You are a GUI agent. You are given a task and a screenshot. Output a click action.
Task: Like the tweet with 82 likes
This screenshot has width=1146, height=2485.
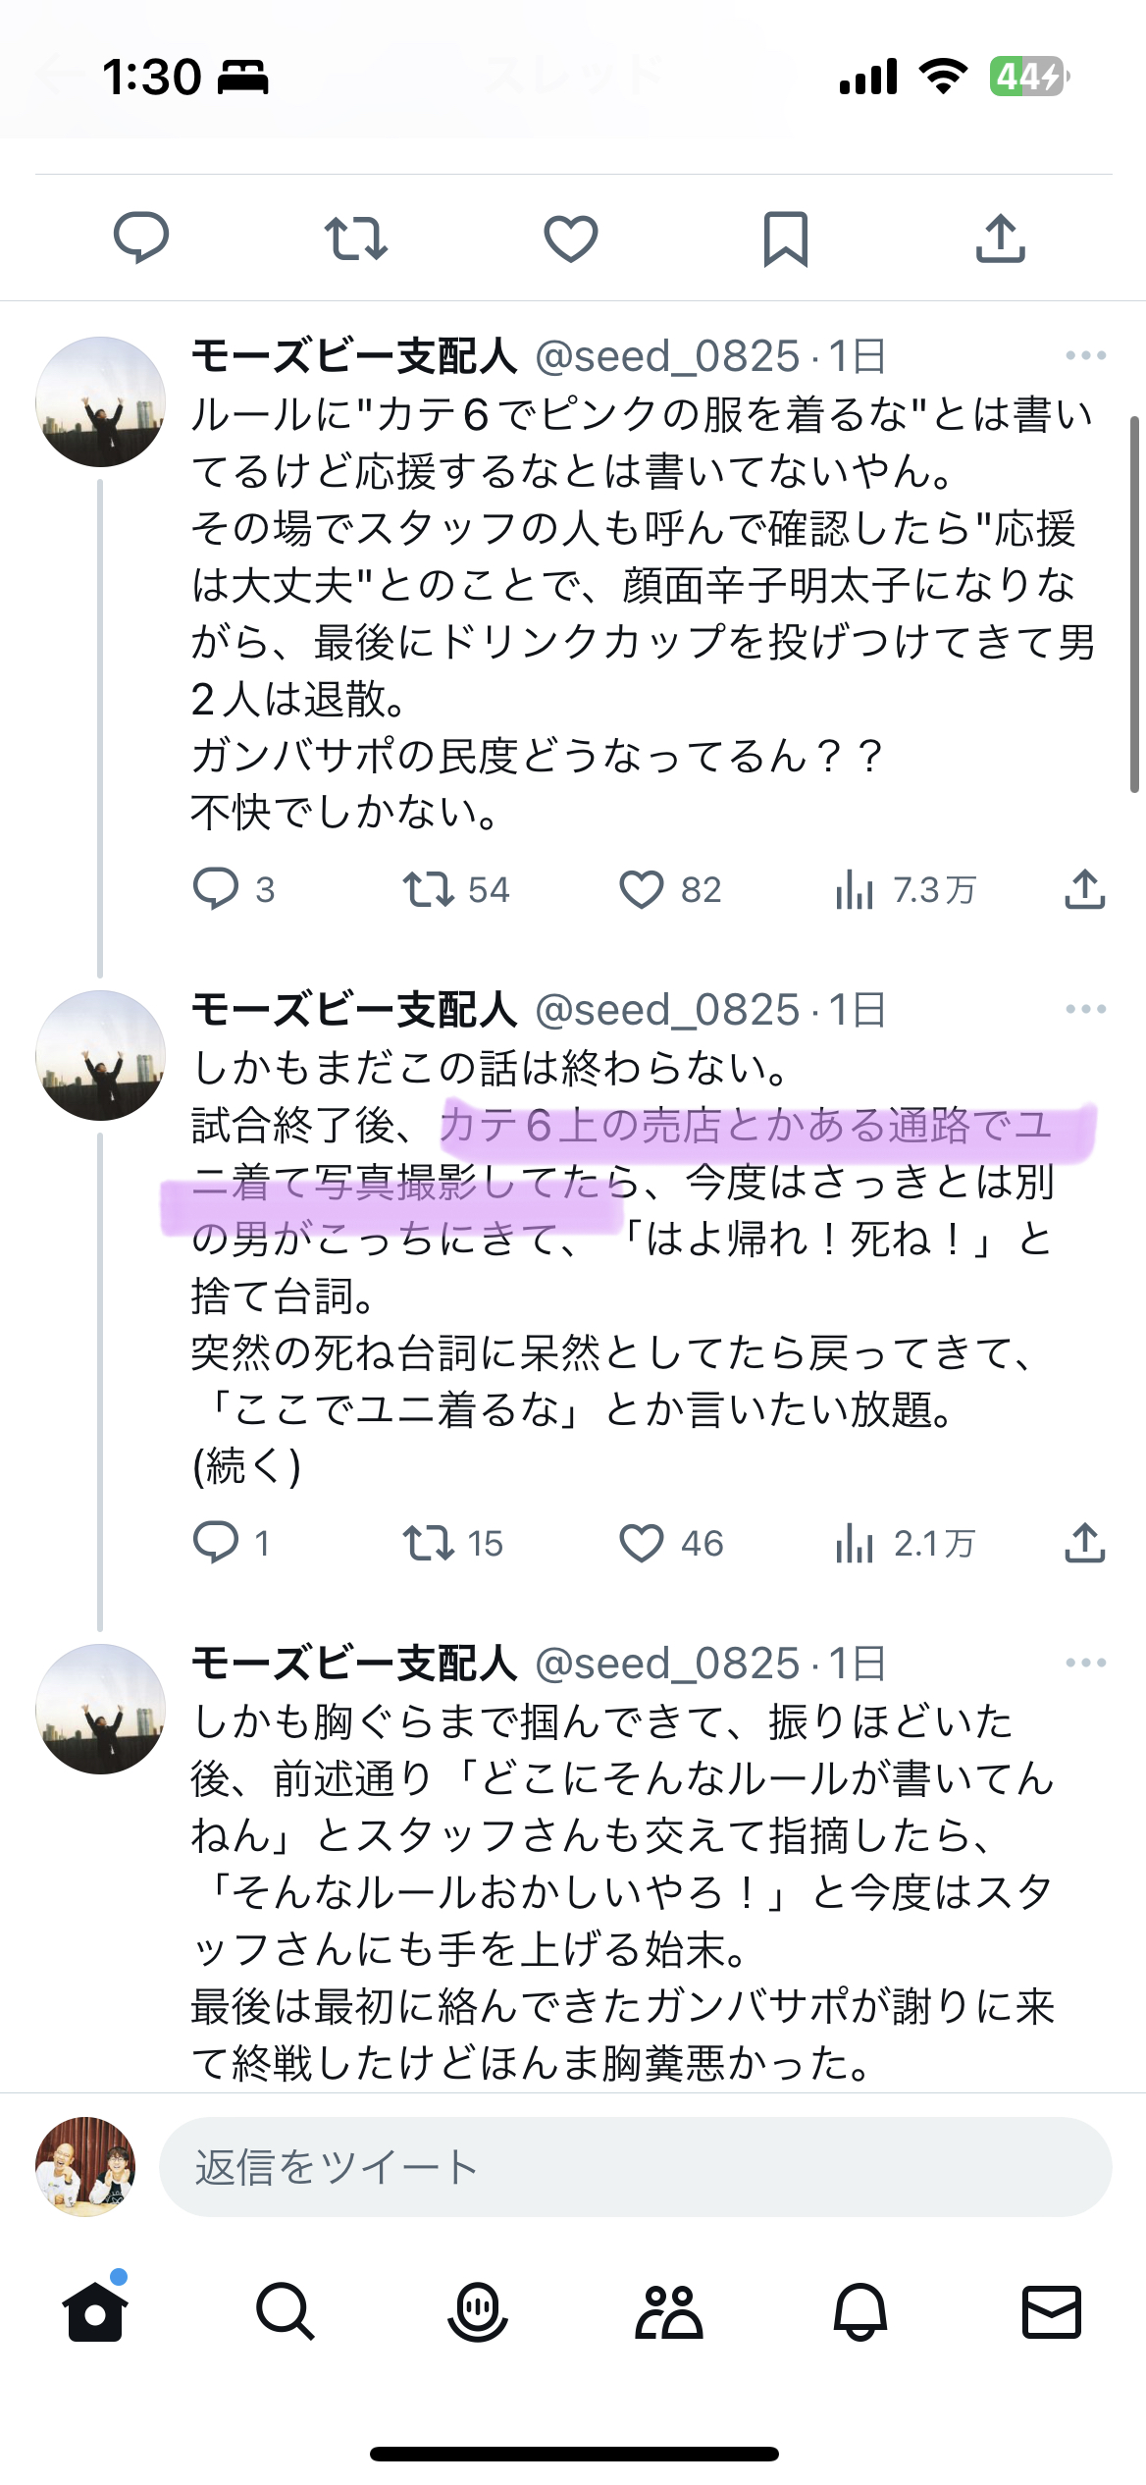point(642,890)
